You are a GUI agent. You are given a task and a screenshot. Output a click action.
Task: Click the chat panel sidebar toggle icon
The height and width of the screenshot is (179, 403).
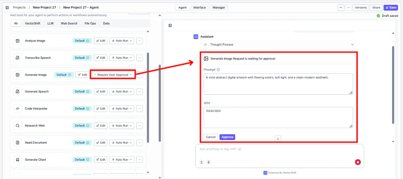[x=170, y=25]
